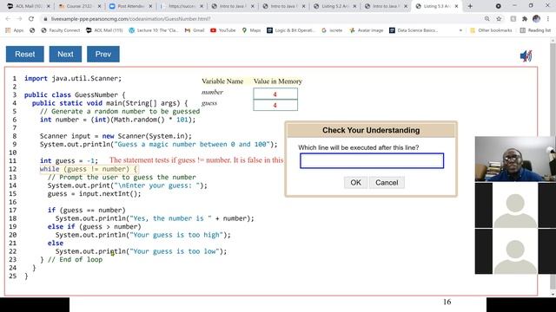The image size is (556, 312).
Task: Open the AOL Mail (115) bookmark
Action: [104, 30]
